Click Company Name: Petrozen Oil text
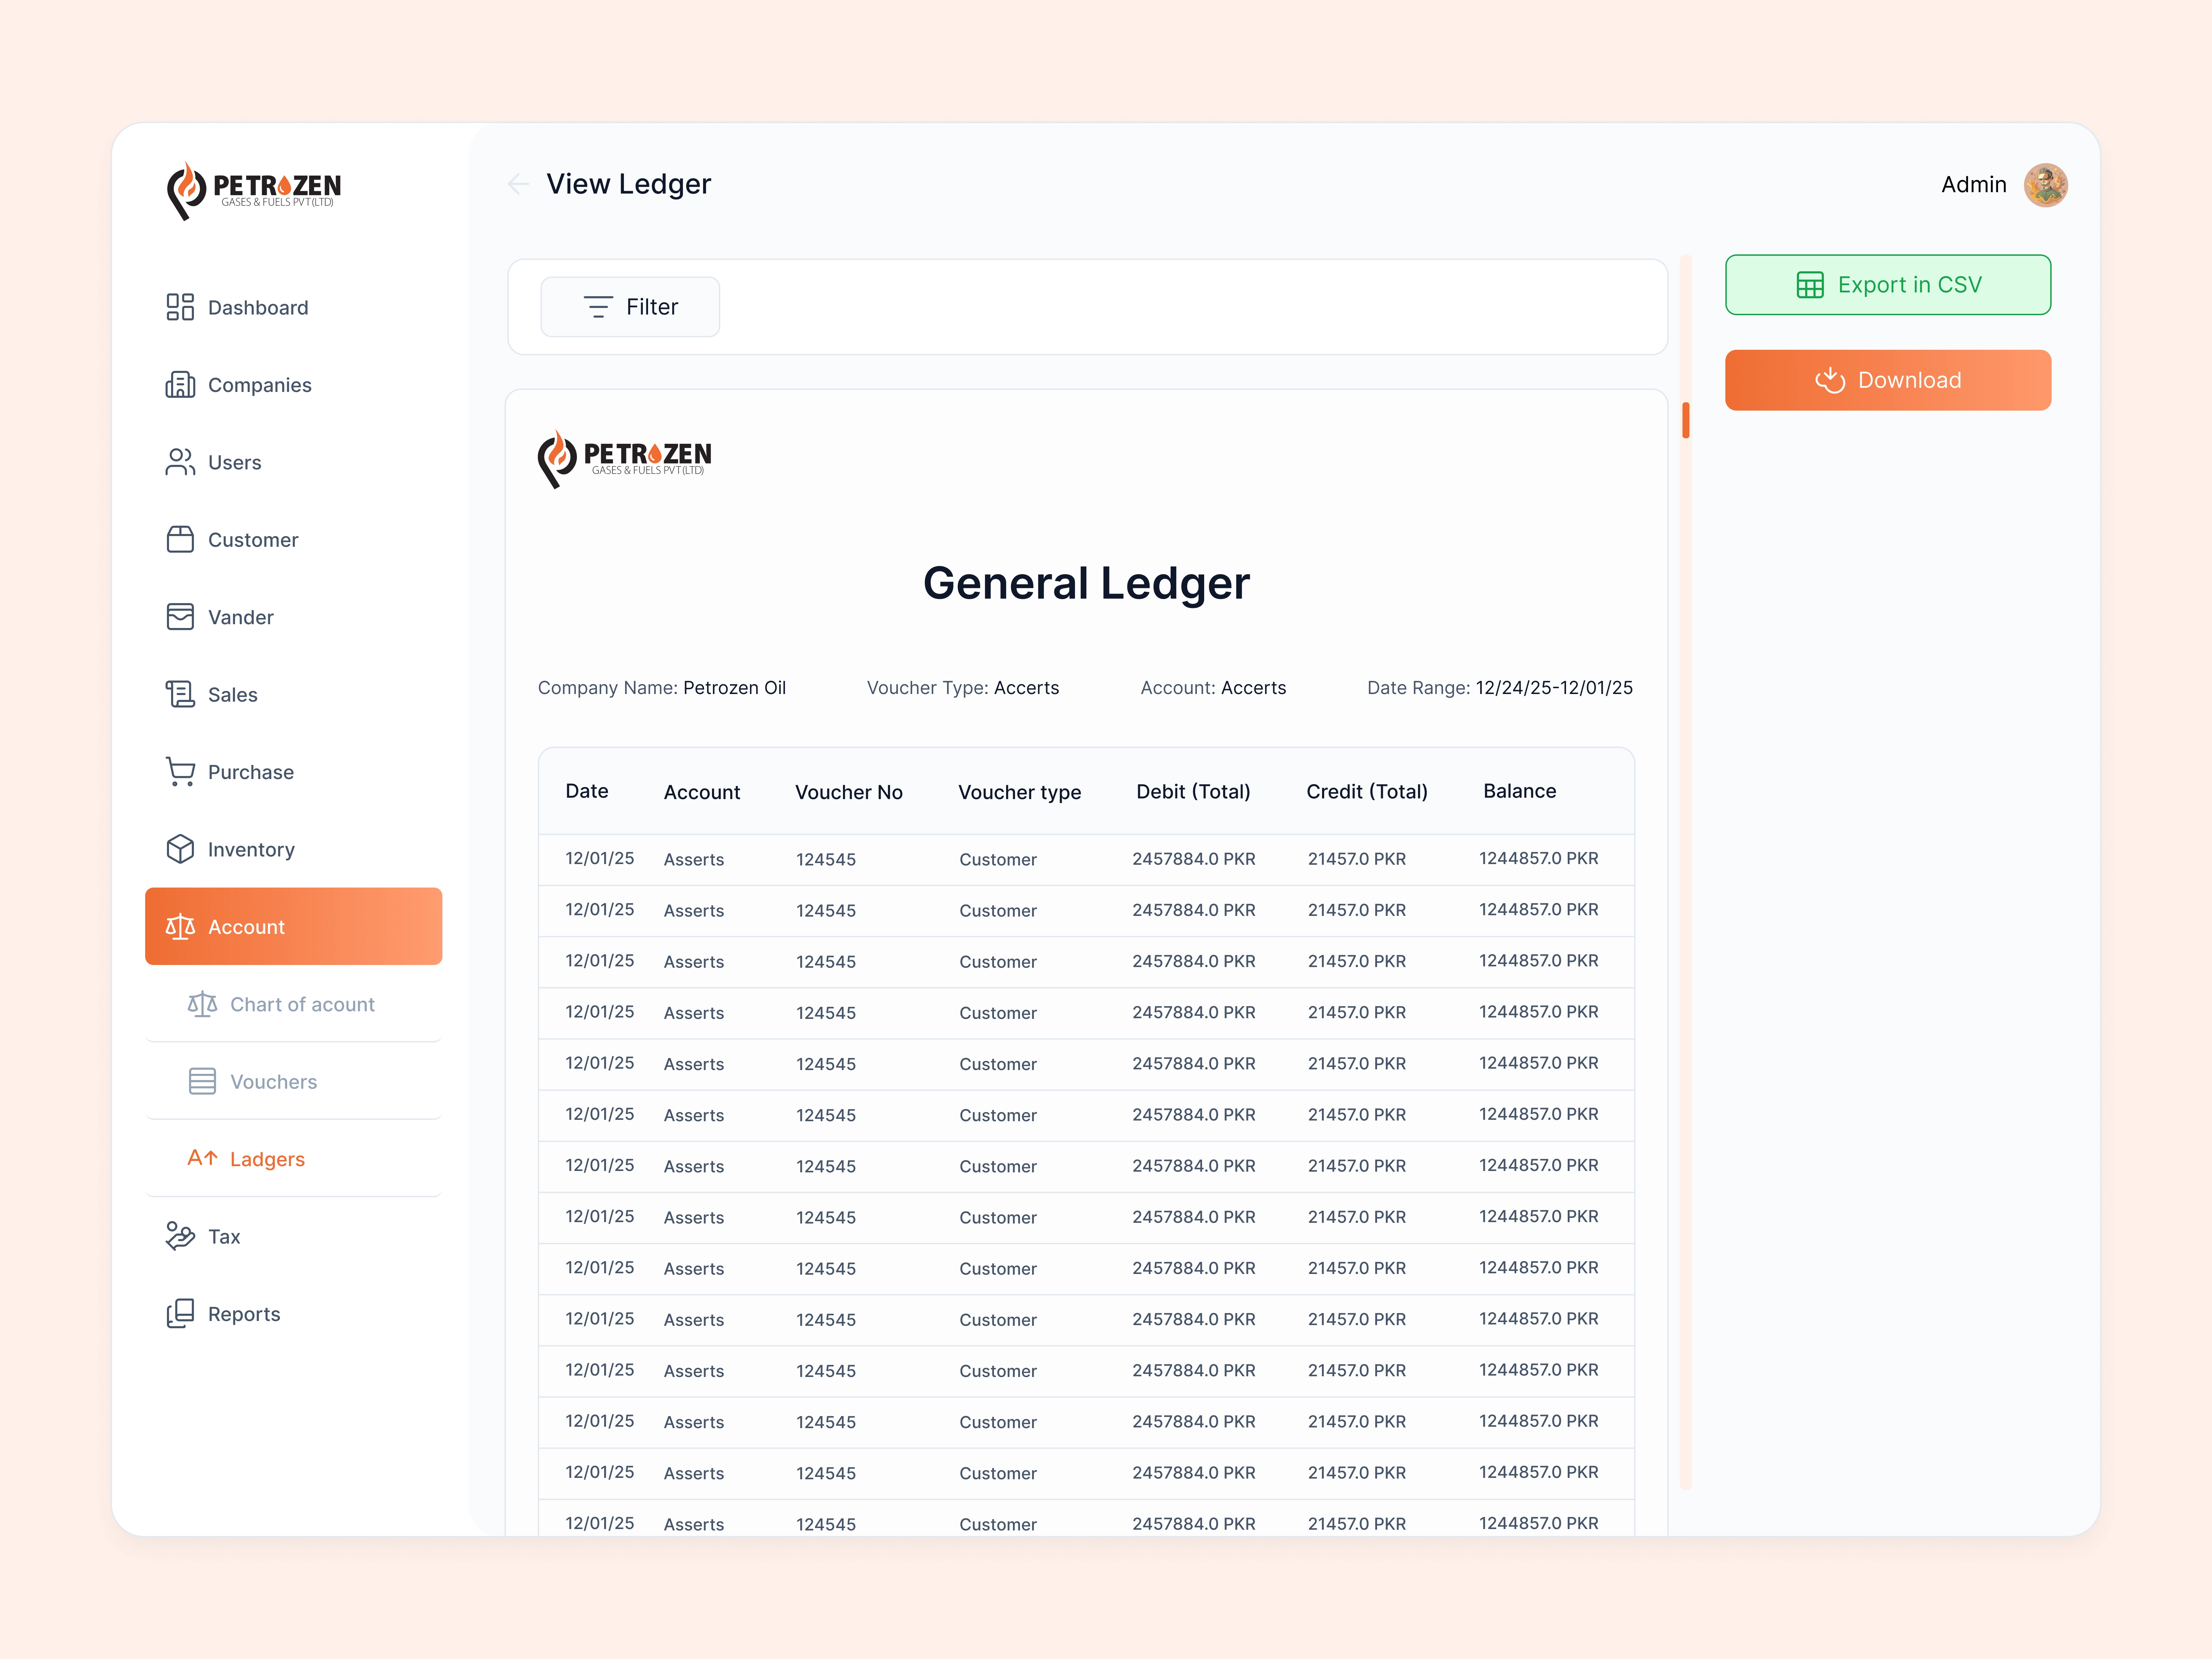2212x1659 pixels. click(x=662, y=688)
